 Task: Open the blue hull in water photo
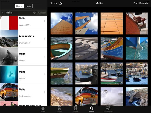[x=137, y=48]
